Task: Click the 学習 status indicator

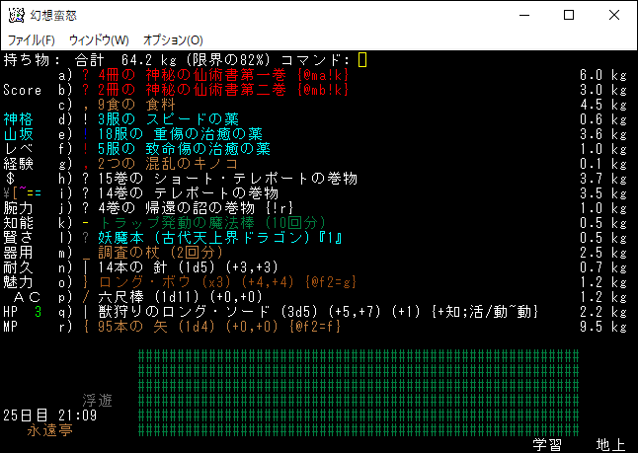Action: 547,445
